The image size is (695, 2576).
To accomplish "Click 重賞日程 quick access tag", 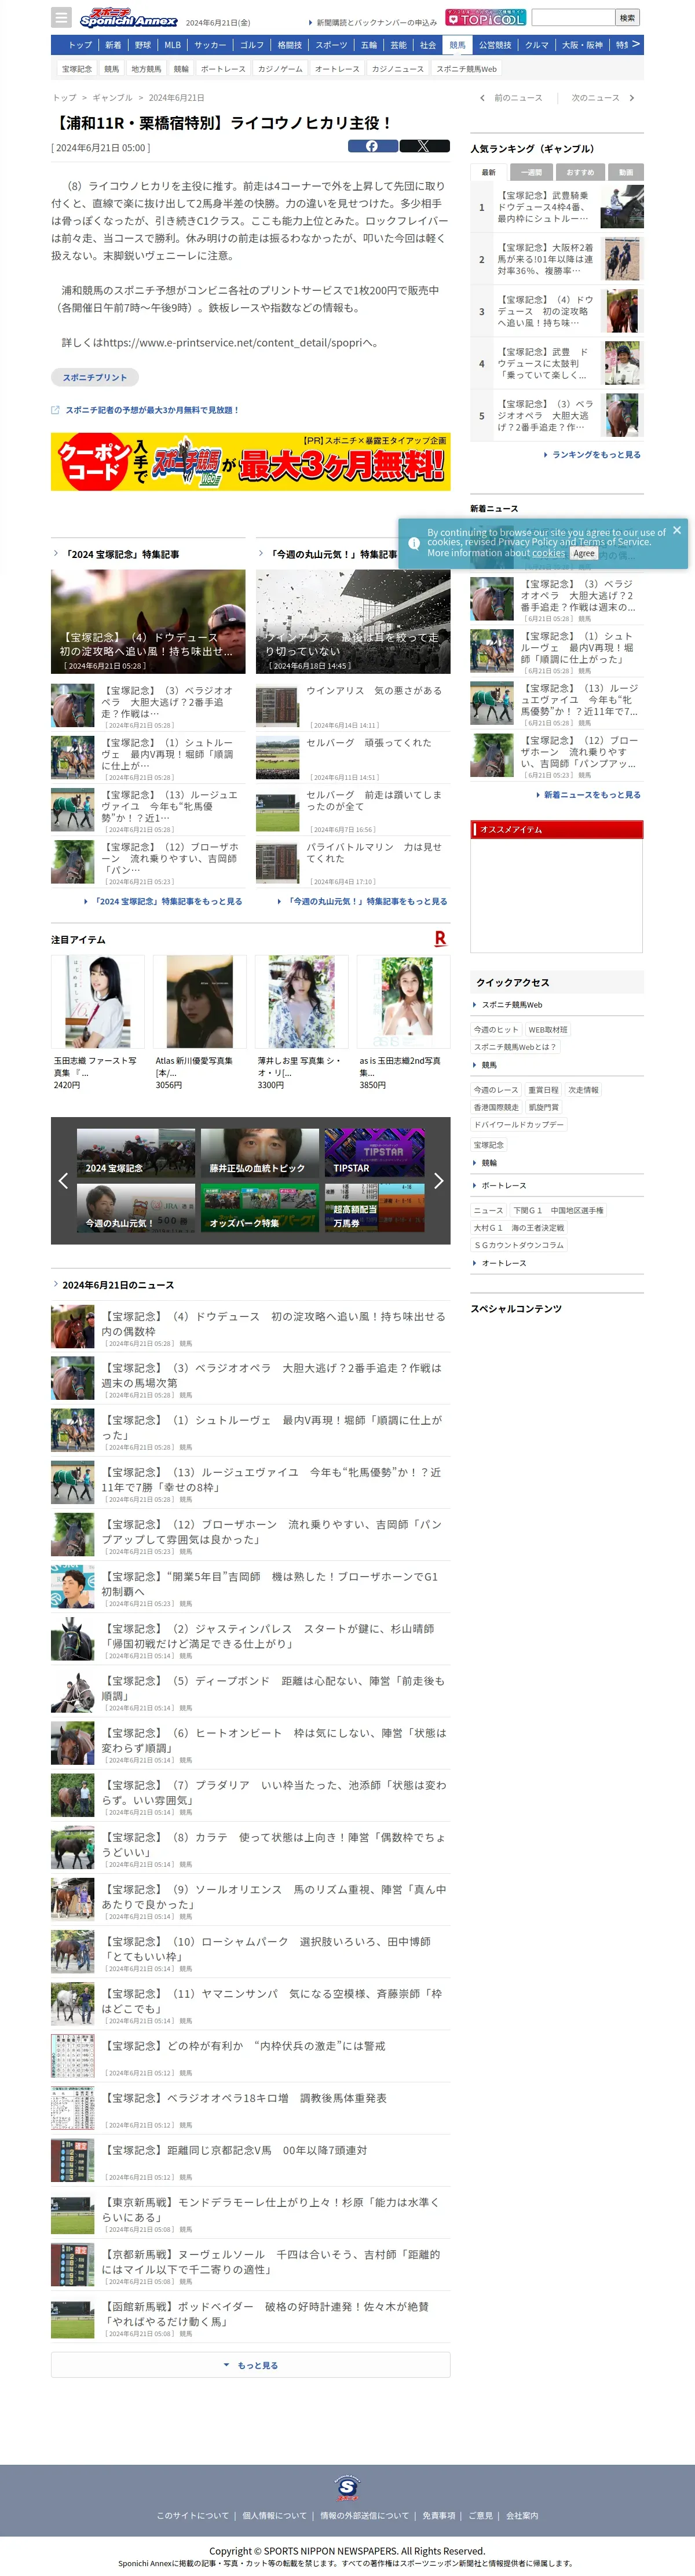I will [x=543, y=1090].
